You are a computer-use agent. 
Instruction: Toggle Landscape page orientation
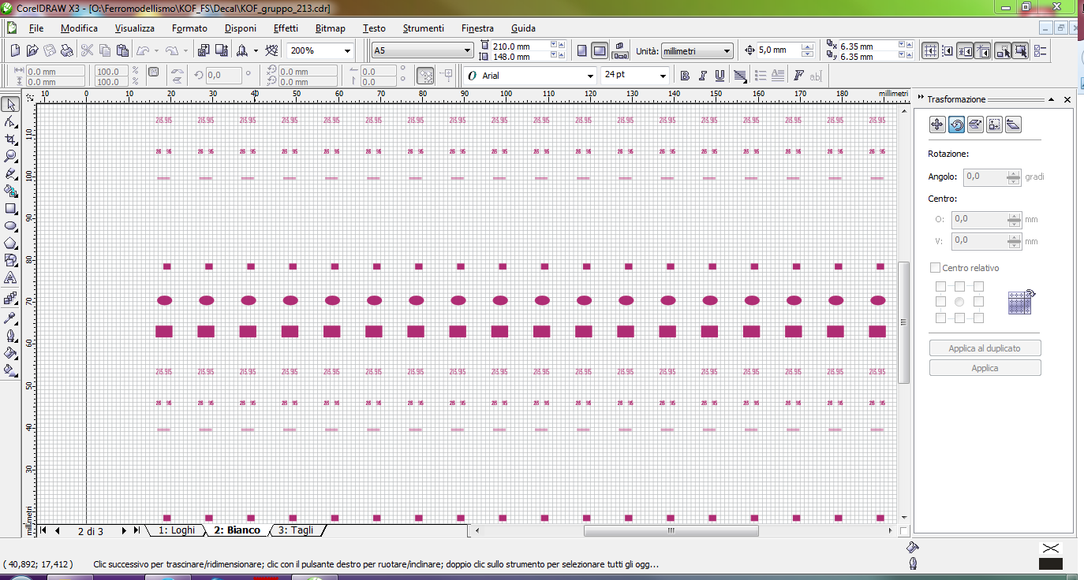[600, 50]
